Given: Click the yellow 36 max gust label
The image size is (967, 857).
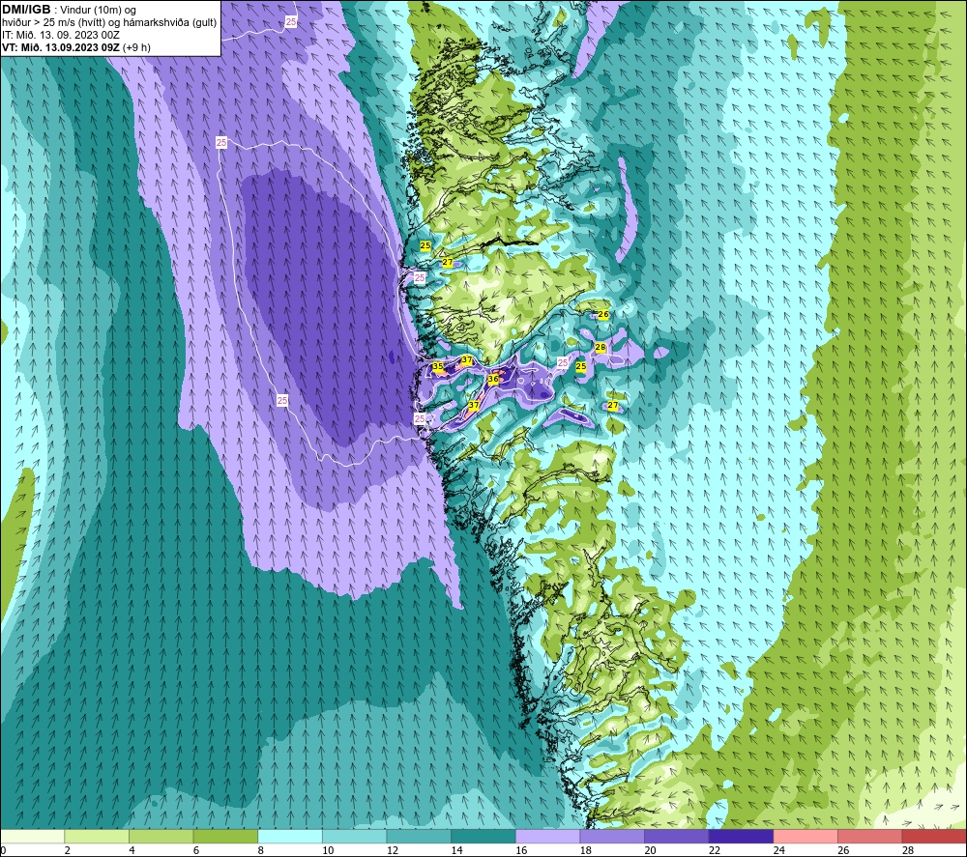Looking at the screenshot, I should 493,379.
